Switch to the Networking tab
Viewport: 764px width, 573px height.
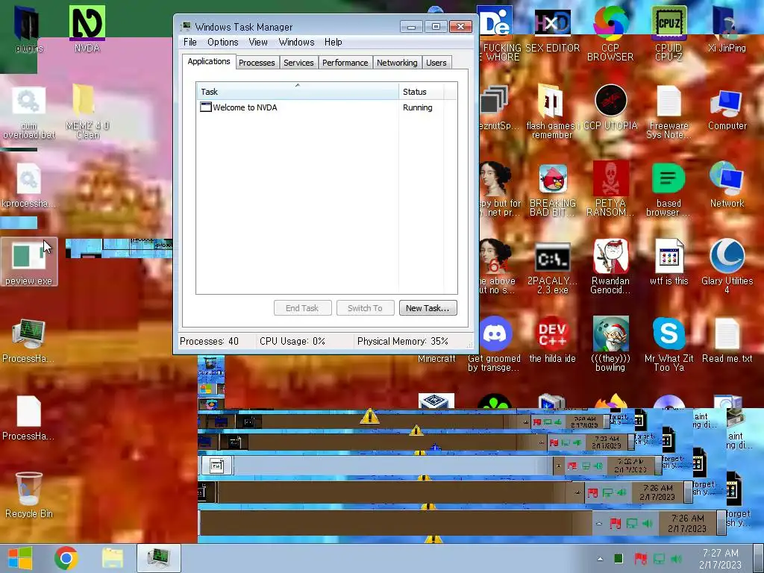click(x=397, y=63)
